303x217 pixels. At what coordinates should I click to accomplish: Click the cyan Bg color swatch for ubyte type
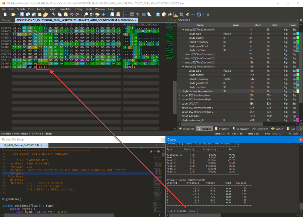tap(297, 34)
